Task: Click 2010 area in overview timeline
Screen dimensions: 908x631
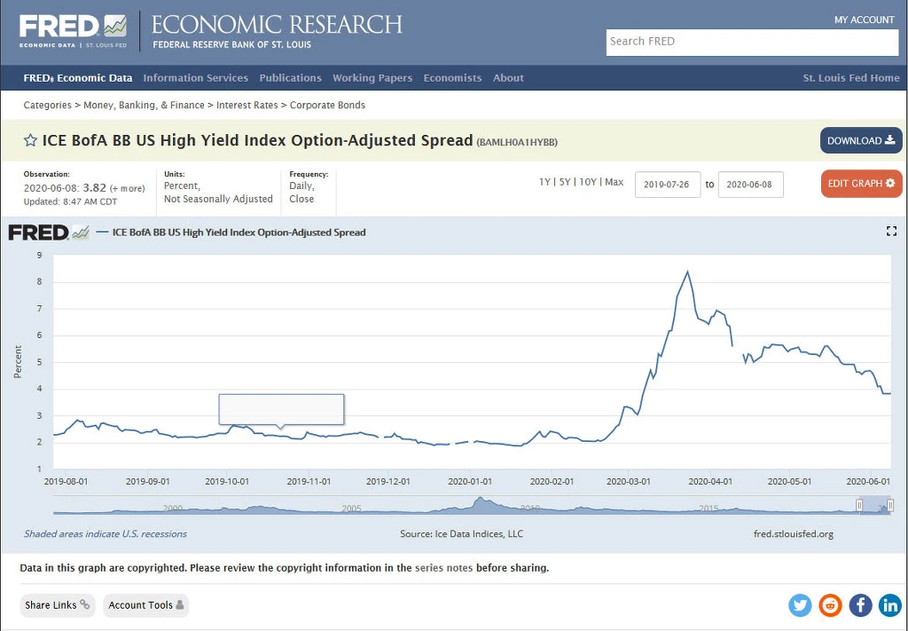Action: click(530, 508)
